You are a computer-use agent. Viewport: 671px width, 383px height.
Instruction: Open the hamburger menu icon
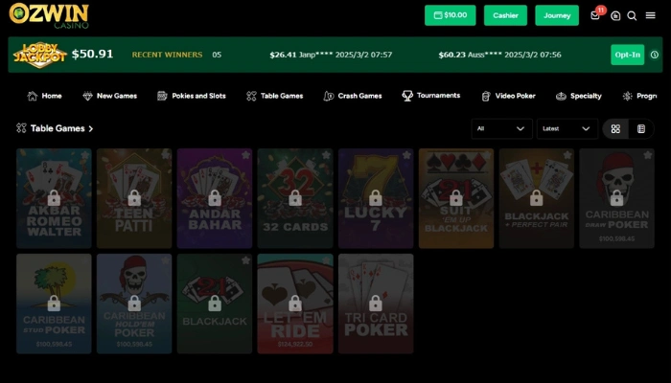point(651,15)
